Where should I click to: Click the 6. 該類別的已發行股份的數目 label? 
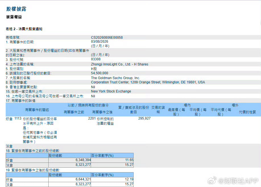(x=28, y=73)
